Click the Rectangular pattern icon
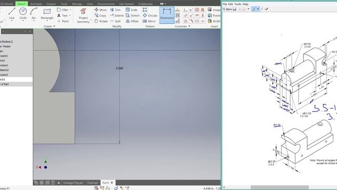Viewport: 337px width, 190px height. (x=145, y=9)
